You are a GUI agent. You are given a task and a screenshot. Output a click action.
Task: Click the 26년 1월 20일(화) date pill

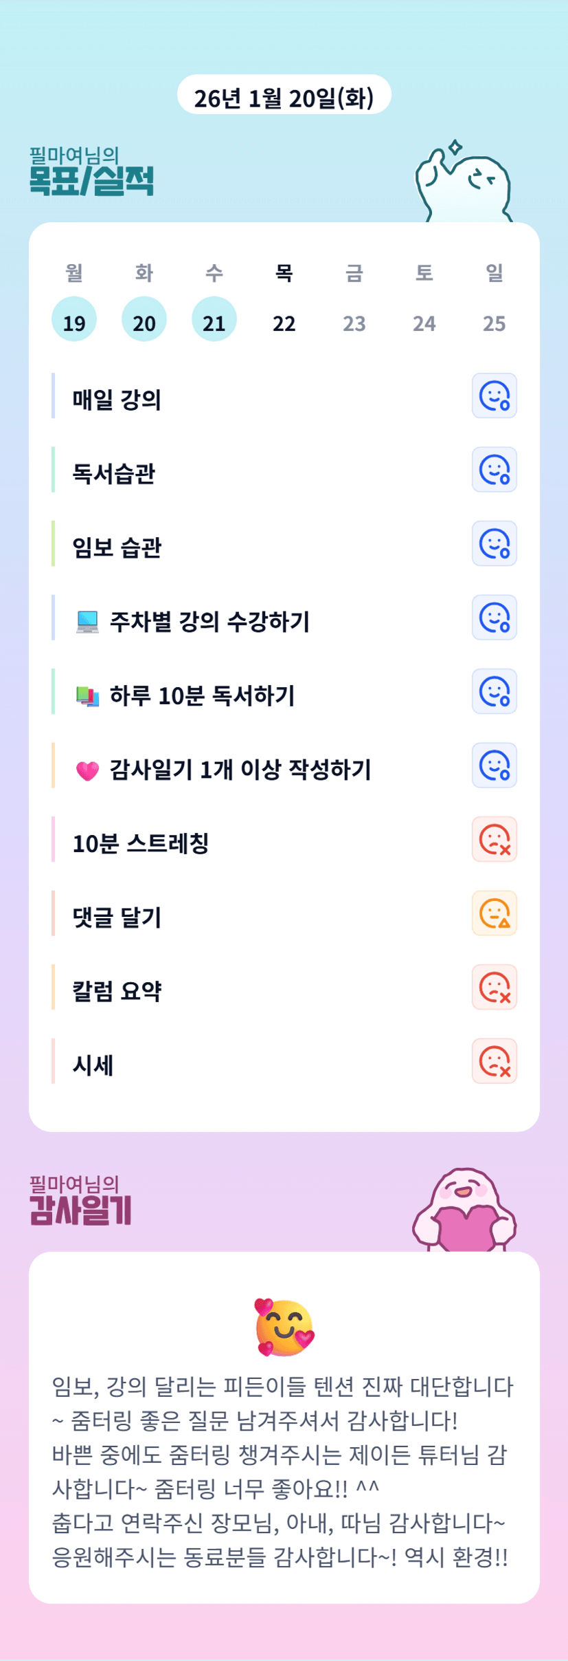pyautogui.click(x=284, y=96)
